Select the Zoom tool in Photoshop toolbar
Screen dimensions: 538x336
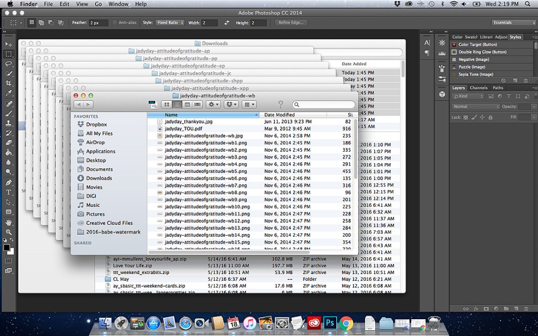8,232
